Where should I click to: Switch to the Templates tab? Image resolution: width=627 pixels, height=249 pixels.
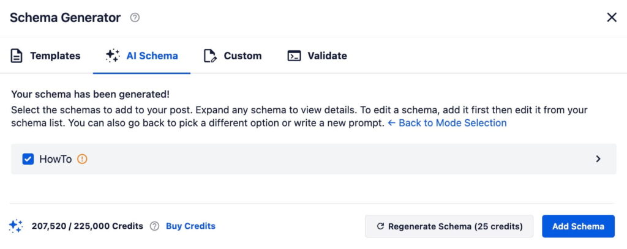(55, 56)
